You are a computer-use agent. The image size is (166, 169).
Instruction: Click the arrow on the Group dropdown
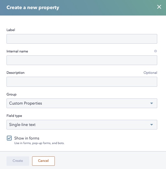(151, 103)
